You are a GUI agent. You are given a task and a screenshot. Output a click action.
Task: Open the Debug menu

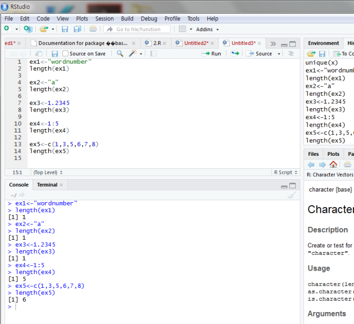tap(149, 19)
